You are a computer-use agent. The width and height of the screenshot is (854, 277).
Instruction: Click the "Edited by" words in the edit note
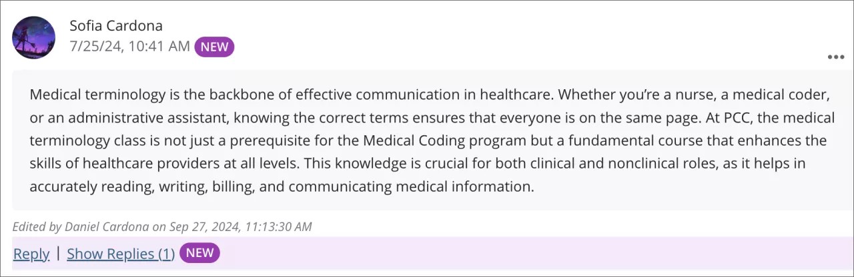[x=37, y=226]
